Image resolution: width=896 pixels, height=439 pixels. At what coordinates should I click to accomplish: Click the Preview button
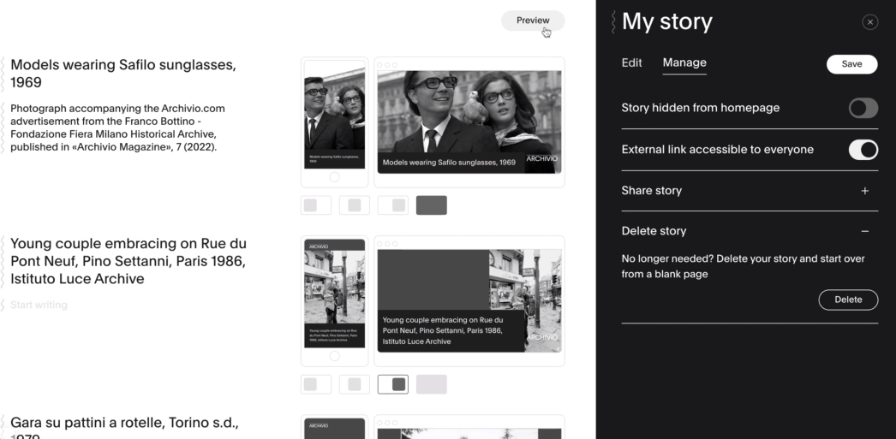[533, 21]
